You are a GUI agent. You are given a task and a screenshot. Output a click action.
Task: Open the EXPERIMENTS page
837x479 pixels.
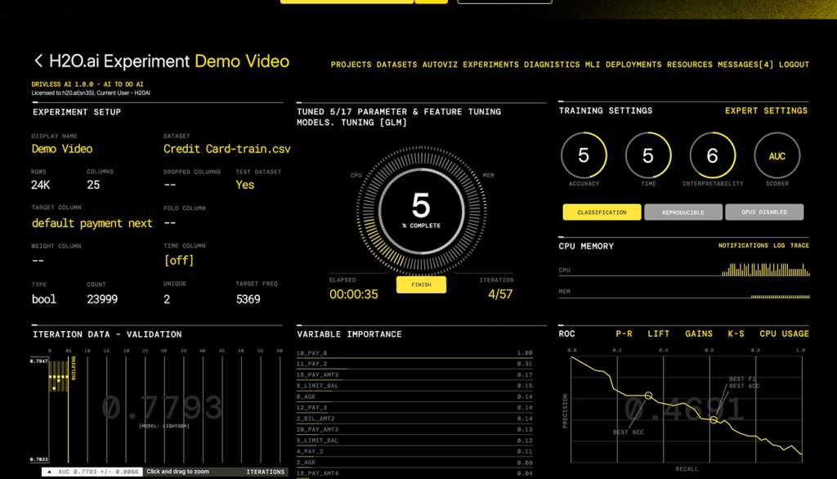[490, 65]
